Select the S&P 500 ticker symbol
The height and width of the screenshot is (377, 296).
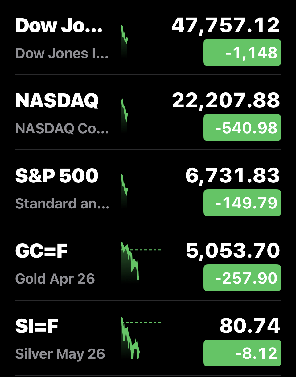(57, 176)
